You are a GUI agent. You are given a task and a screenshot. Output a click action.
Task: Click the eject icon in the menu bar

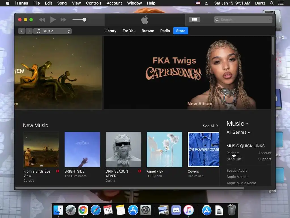pyautogui.click(x=206, y=3)
